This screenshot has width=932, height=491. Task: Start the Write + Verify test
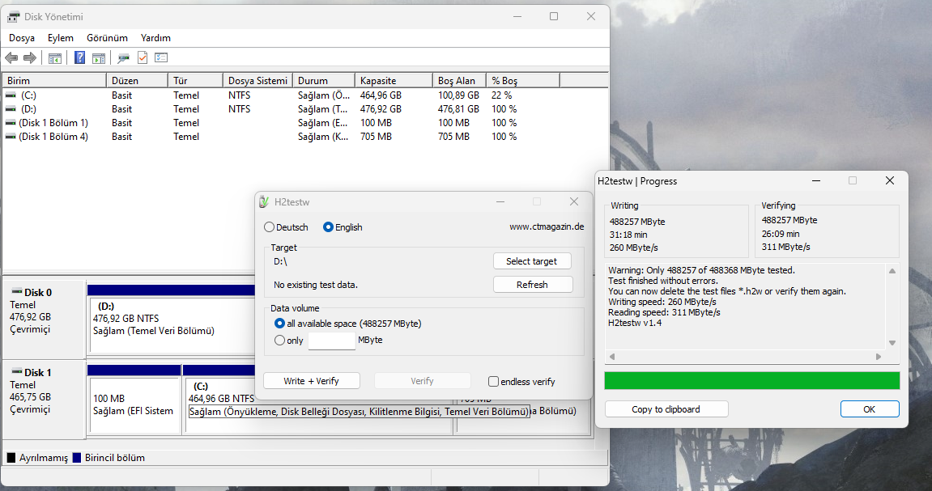[312, 380]
